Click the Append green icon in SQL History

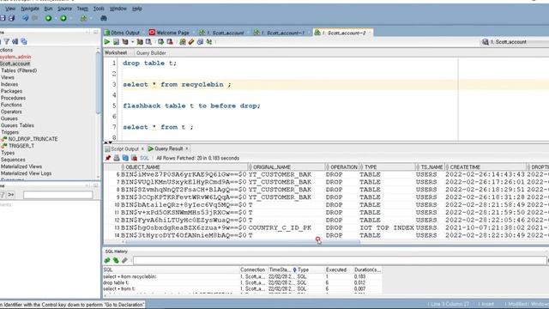107,260
